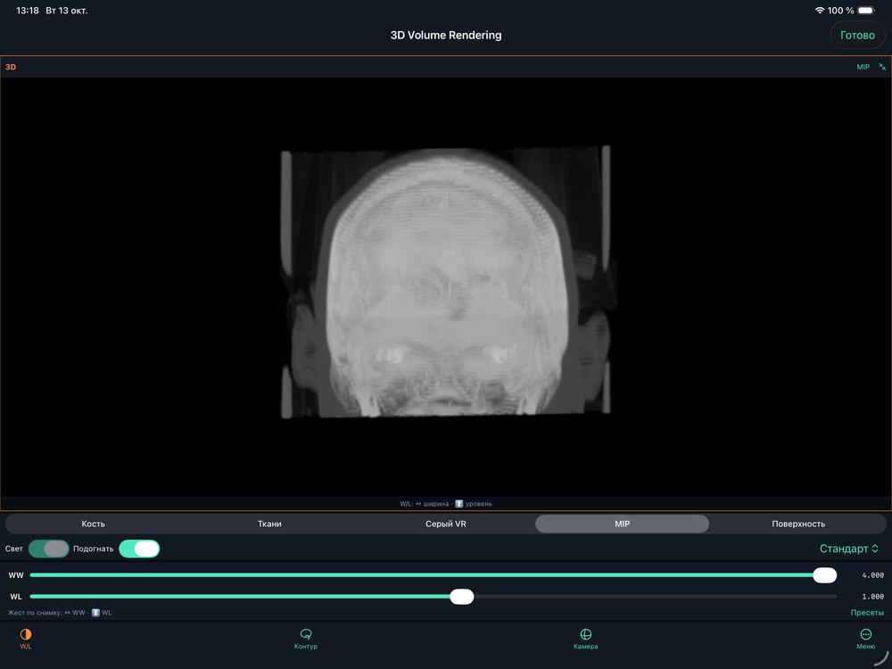Select the Поверхность rendering tab
This screenshot has width=892, height=669.
tap(798, 524)
